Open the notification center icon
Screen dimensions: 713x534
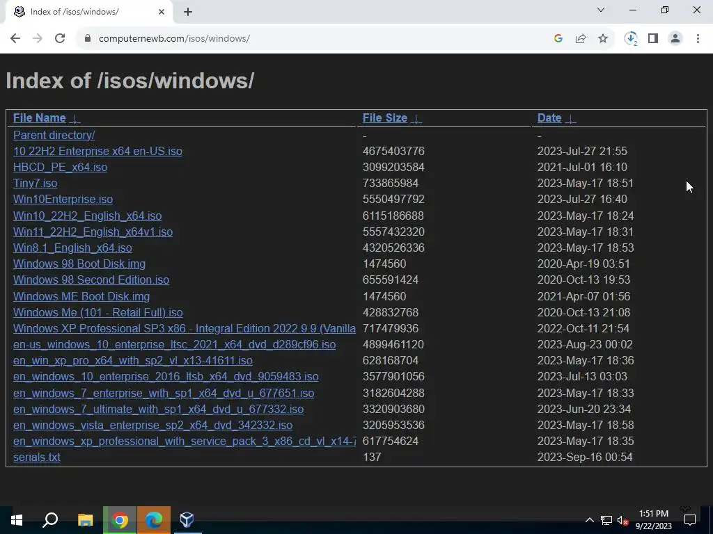(x=690, y=520)
